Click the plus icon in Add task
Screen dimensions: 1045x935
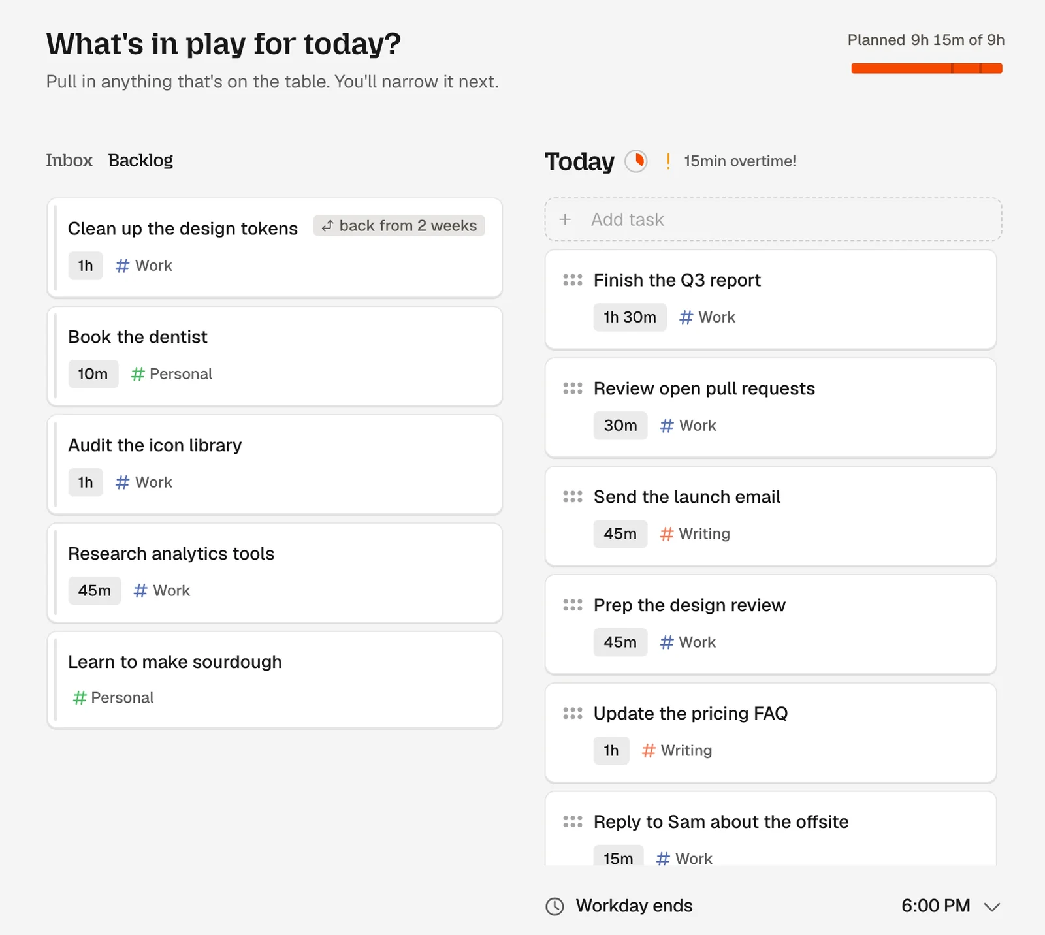pos(566,219)
